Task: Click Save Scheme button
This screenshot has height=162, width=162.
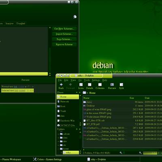Action: tap(64, 39)
